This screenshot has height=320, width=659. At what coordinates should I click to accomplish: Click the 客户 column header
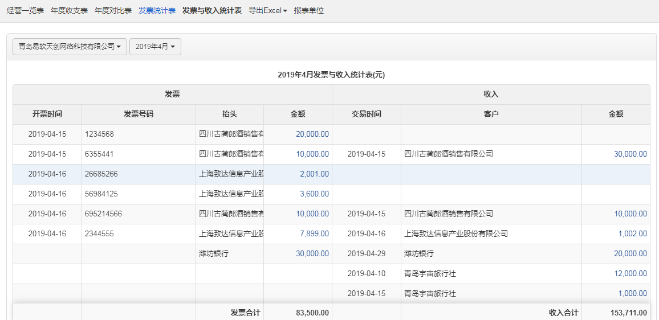click(491, 114)
